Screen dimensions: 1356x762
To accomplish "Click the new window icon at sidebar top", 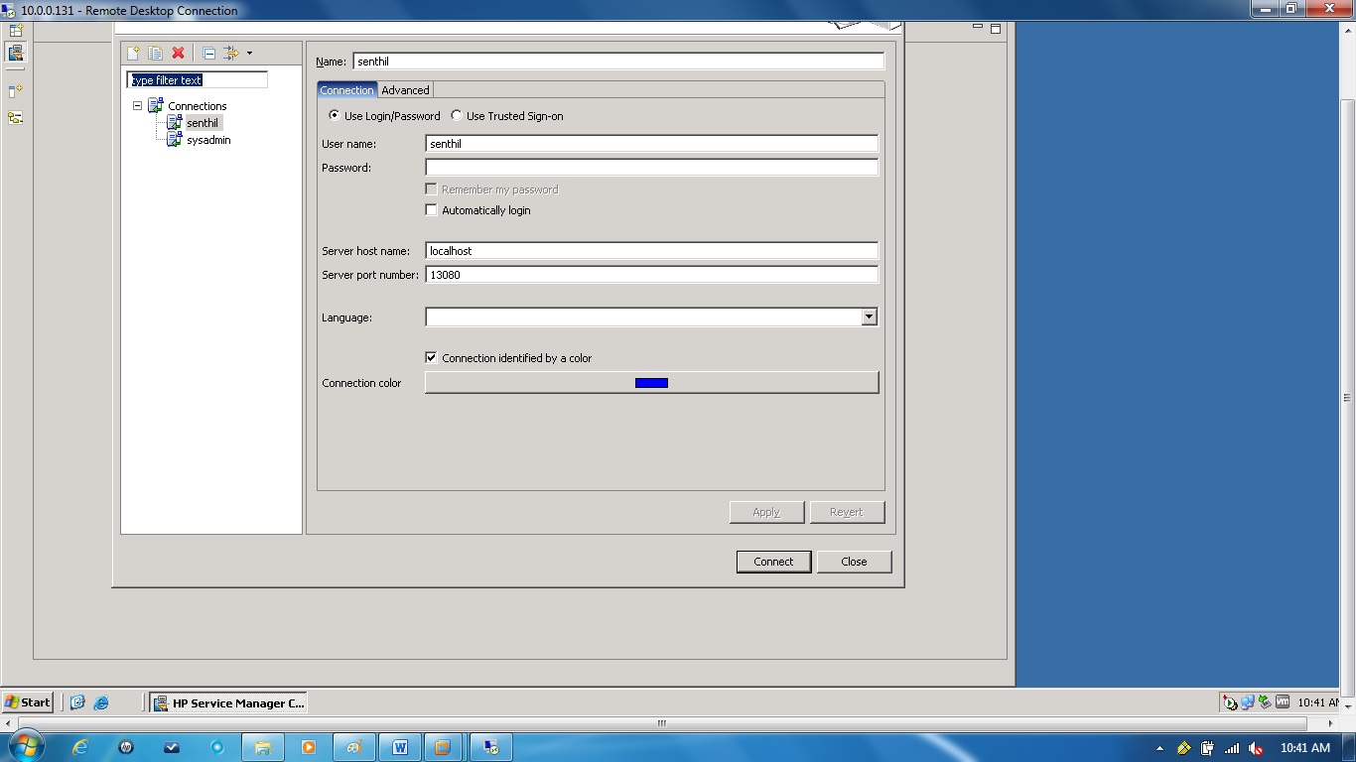I will [16, 30].
